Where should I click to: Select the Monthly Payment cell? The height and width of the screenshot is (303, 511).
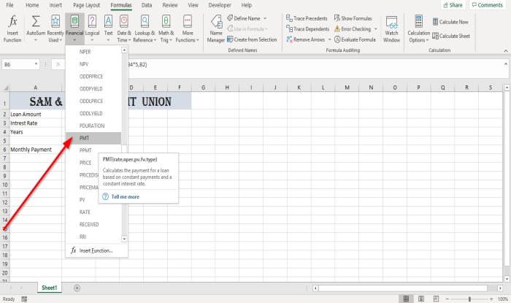point(36,150)
